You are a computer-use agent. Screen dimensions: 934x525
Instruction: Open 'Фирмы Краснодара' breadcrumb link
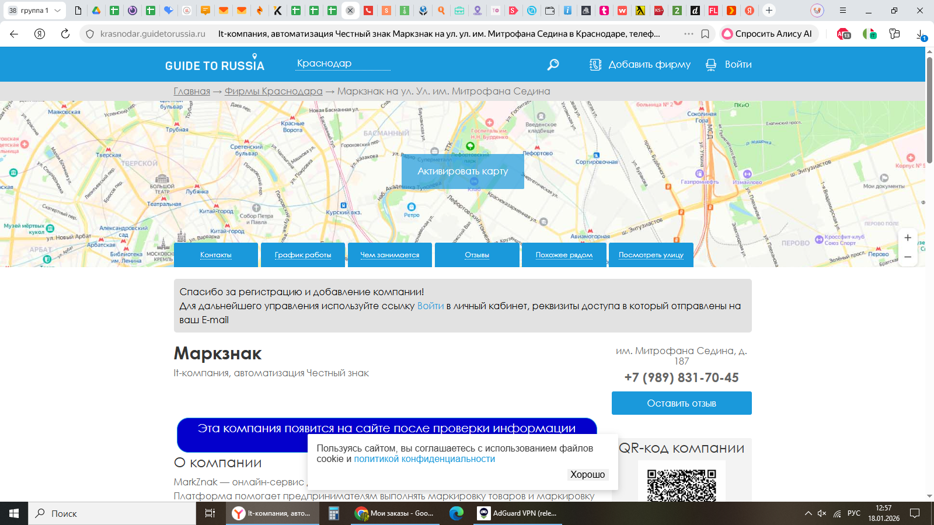(273, 91)
